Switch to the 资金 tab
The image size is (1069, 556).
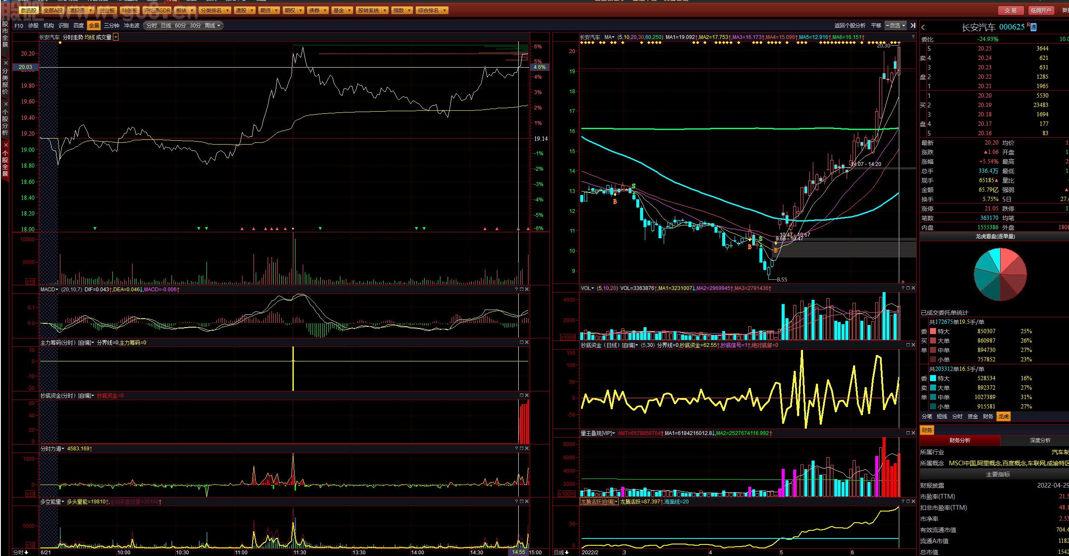point(973,417)
